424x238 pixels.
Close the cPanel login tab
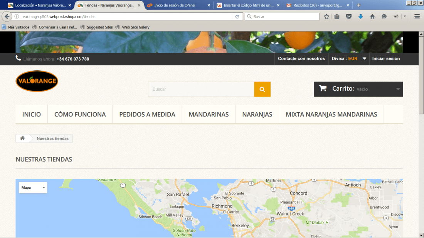point(209,5)
